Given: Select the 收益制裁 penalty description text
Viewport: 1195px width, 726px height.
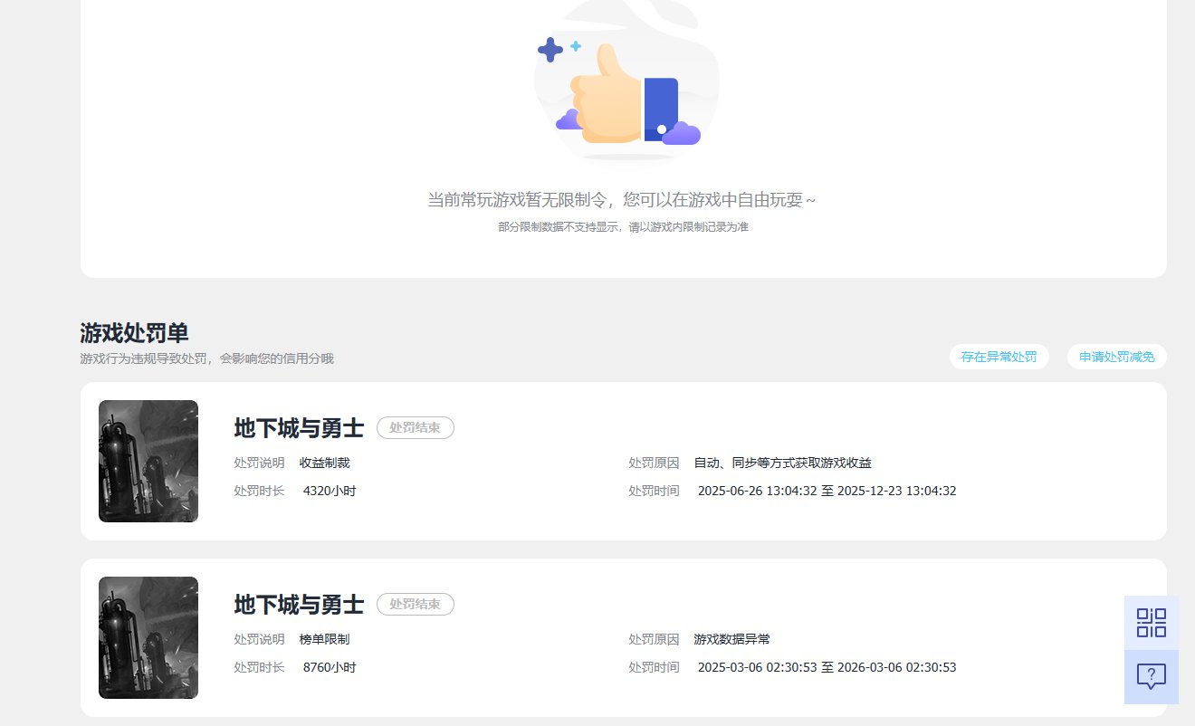Looking at the screenshot, I should point(324,463).
